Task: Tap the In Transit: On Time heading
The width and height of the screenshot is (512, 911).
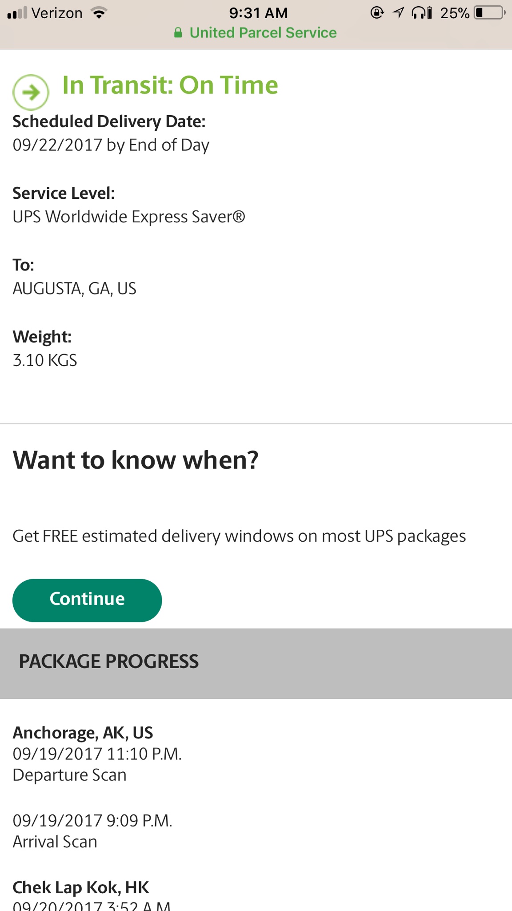Action: coord(170,85)
